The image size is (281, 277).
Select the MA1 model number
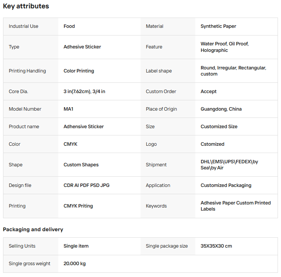pyautogui.click(x=68, y=109)
